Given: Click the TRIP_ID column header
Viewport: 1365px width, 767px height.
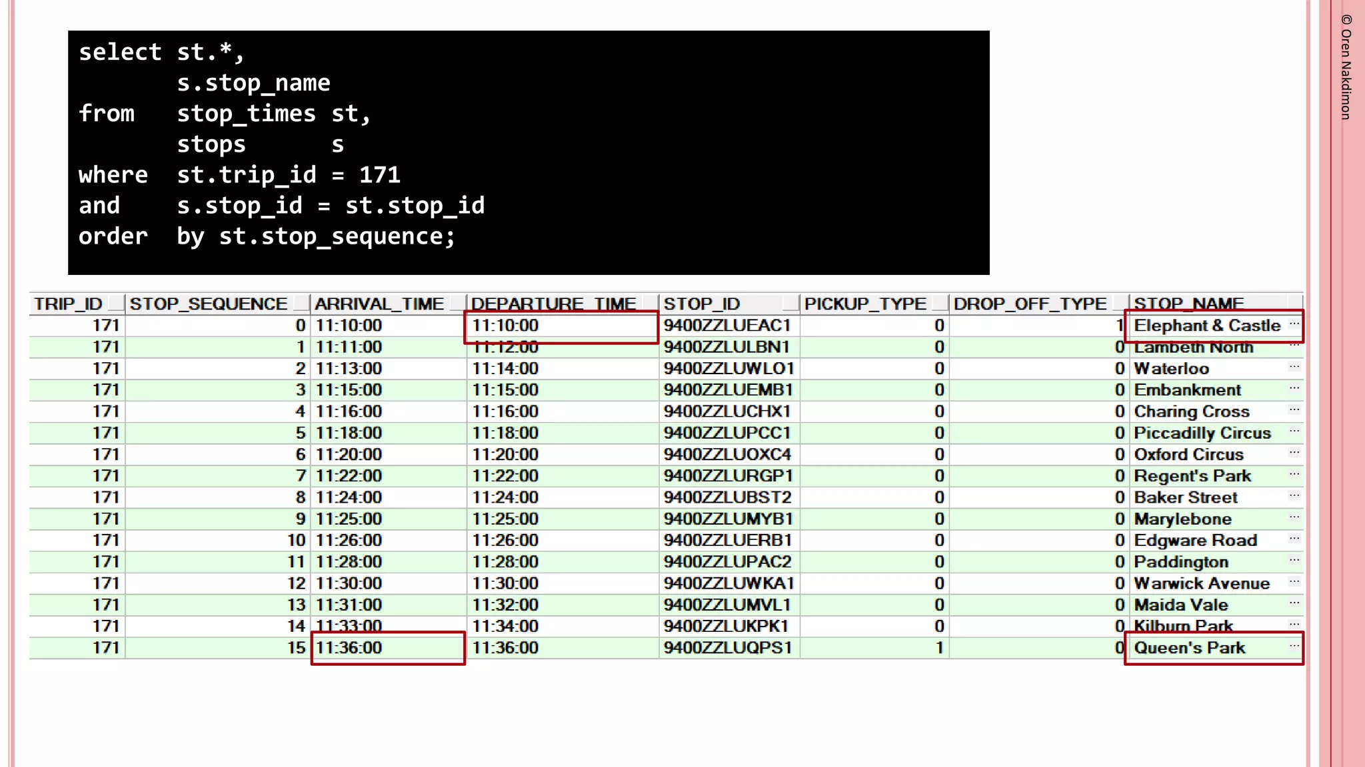Looking at the screenshot, I should tap(68, 304).
